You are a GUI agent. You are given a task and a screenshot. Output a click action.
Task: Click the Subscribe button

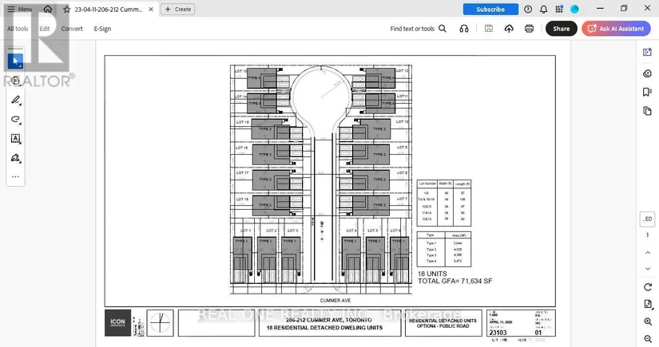[x=490, y=10]
